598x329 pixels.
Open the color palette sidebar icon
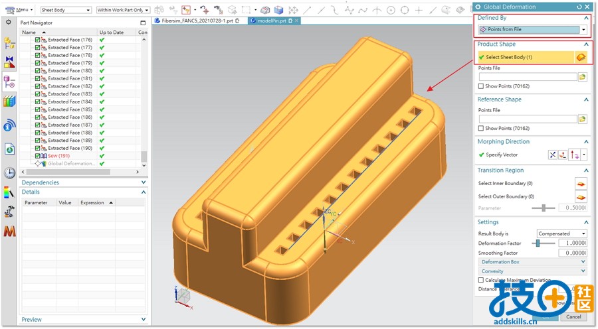(9, 192)
